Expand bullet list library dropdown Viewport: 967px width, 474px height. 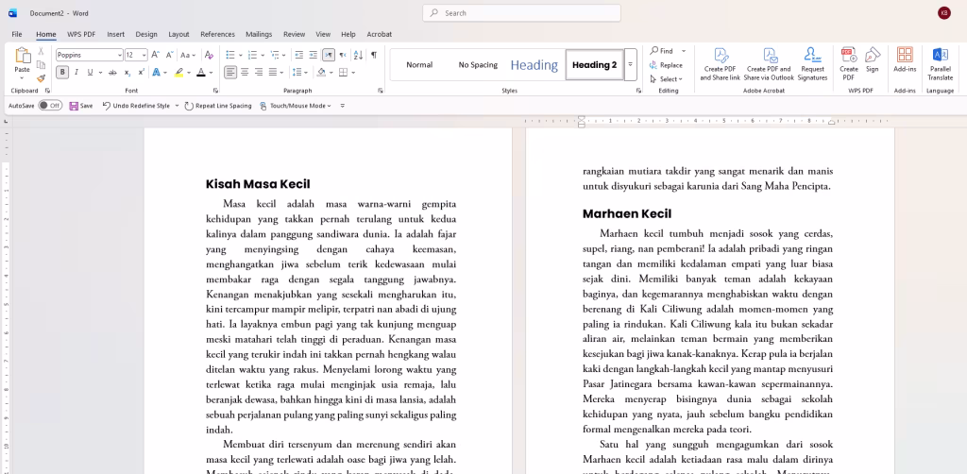tap(241, 55)
